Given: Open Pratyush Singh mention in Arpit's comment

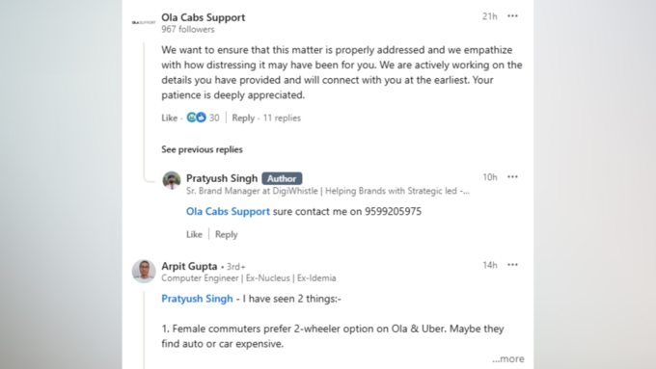Looking at the screenshot, I should pos(197,299).
